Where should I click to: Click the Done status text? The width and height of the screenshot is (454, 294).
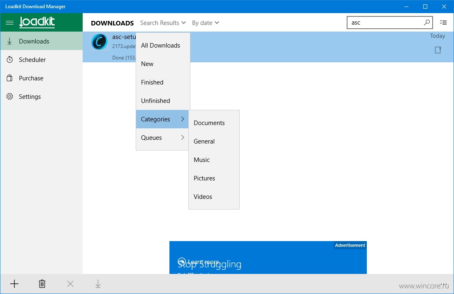(124, 58)
